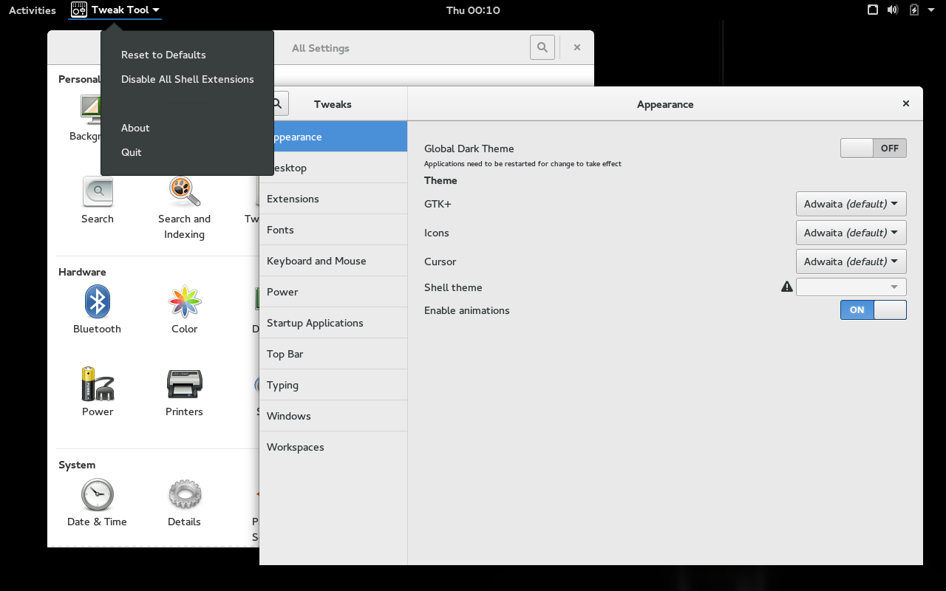Screen dimensions: 946x591
Task: Select Reset to Defaults menu item
Action: click(x=163, y=55)
